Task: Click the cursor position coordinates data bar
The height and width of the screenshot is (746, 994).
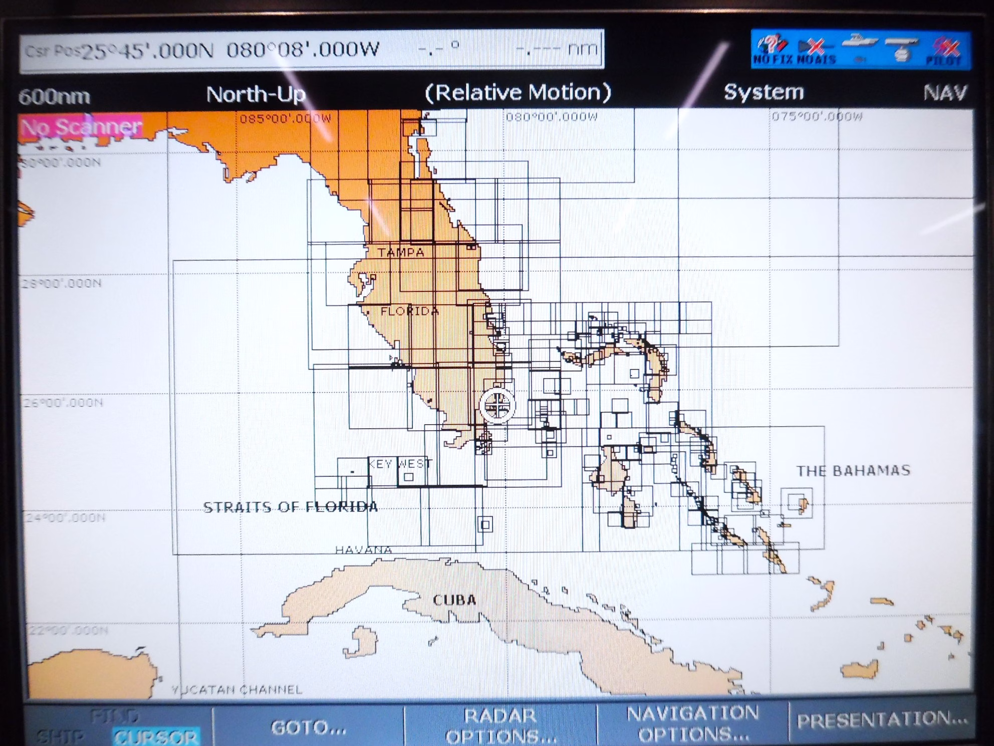Action: point(312,50)
